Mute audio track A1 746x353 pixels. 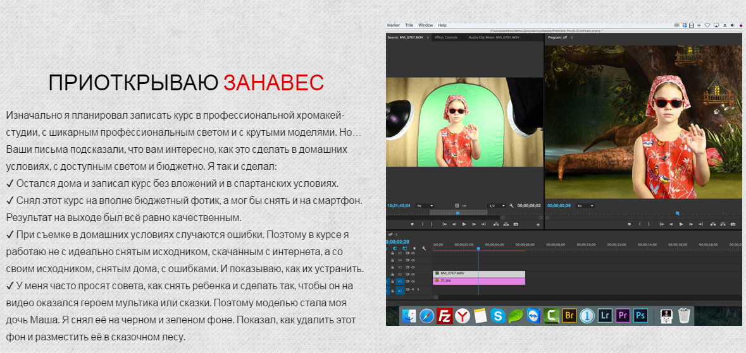click(412, 290)
